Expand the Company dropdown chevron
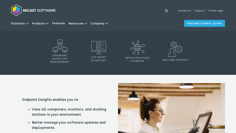 coord(106,24)
